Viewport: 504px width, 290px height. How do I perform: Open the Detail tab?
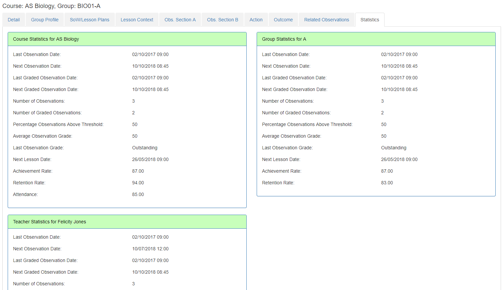tap(14, 20)
